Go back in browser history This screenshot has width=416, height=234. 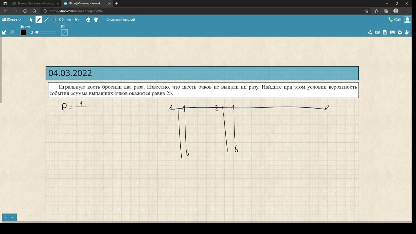pos(6,11)
